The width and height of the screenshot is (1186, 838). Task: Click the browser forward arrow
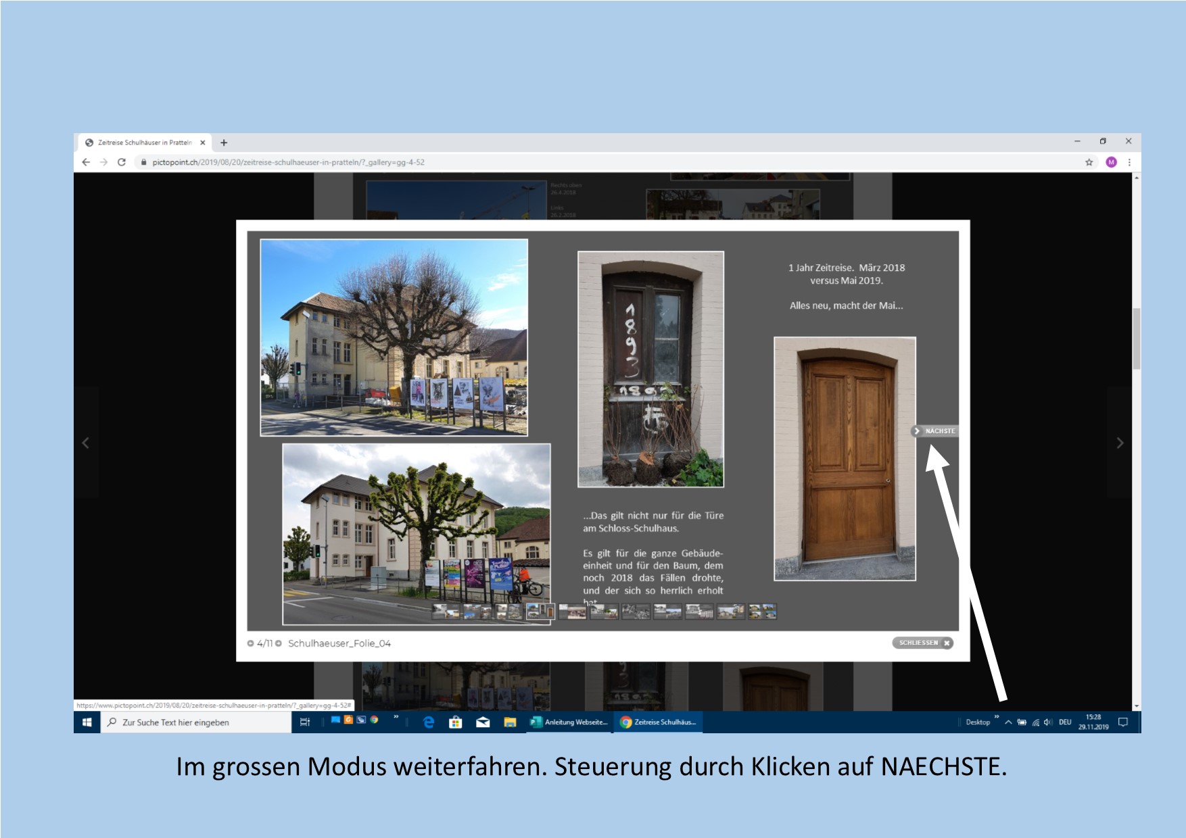pos(103,162)
